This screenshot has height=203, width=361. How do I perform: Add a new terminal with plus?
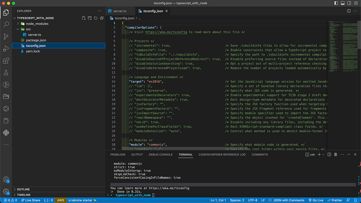pos(319,154)
